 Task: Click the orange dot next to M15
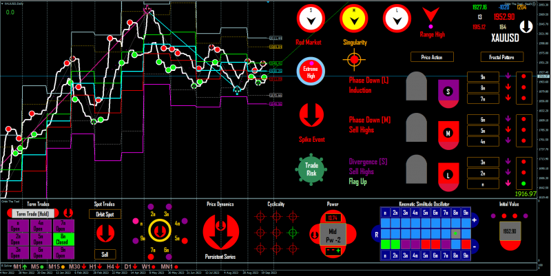63,267
